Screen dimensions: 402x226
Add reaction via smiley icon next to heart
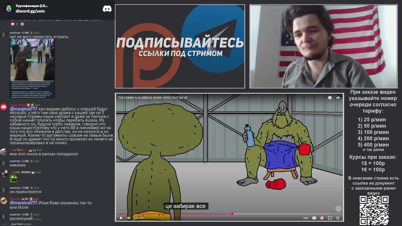tap(22, 24)
